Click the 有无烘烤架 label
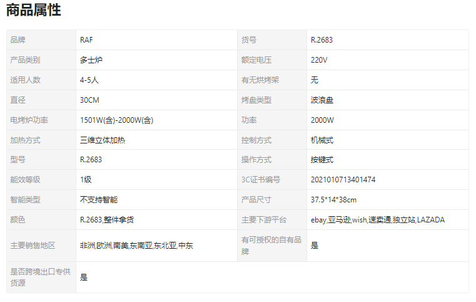Viewport: 476px width, 302px height. click(x=260, y=80)
